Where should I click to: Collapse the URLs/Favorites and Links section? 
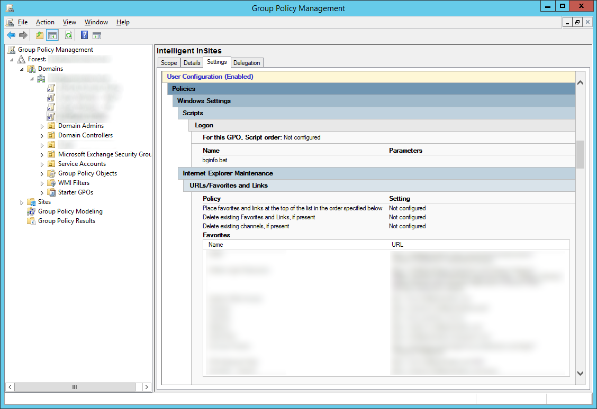click(x=379, y=185)
